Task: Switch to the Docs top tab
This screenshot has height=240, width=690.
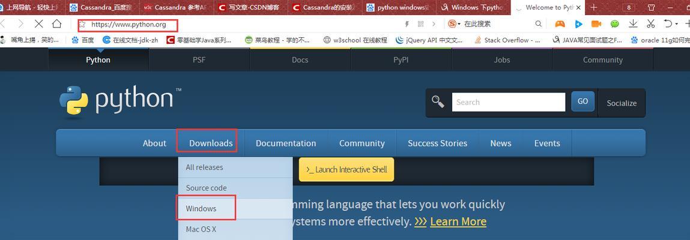Action: [300, 60]
